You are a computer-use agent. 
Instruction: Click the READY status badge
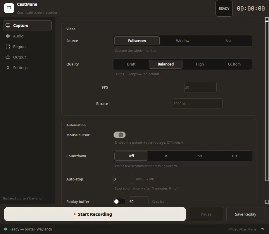[224, 8]
